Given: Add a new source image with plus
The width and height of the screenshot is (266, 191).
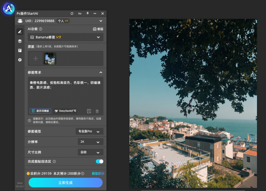Looking at the screenshot, I should (x=36, y=59).
